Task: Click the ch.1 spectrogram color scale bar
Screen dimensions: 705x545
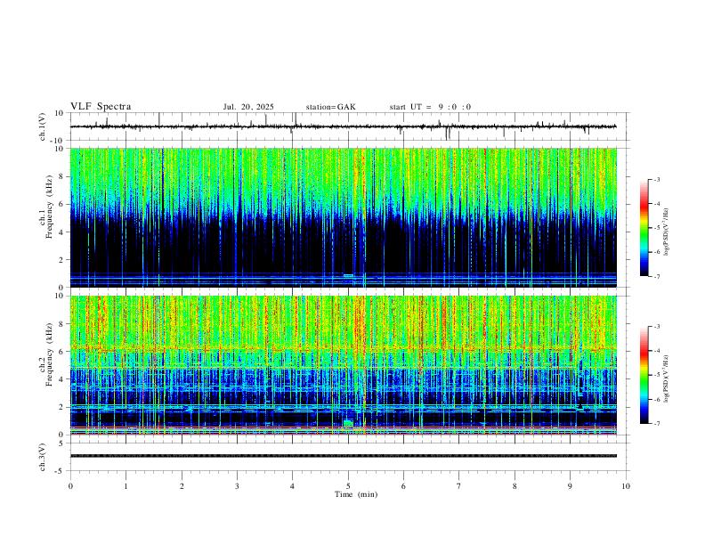Action: pos(644,228)
